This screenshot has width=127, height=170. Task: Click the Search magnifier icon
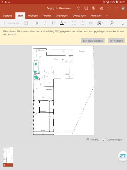pos(111,23)
